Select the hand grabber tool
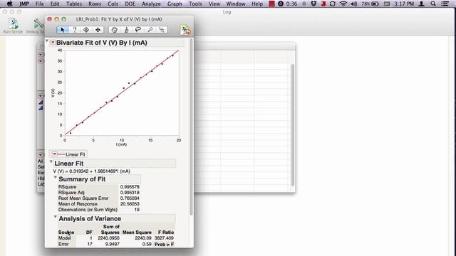 tap(114, 30)
